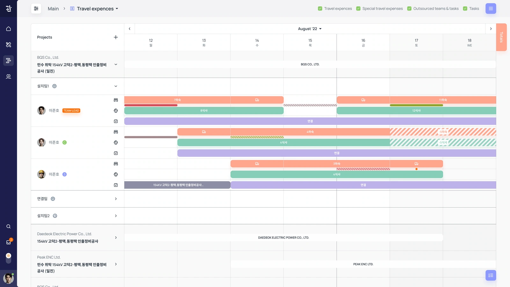Open August '22 month dropdown
The height and width of the screenshot is (287, 510).
310,29
